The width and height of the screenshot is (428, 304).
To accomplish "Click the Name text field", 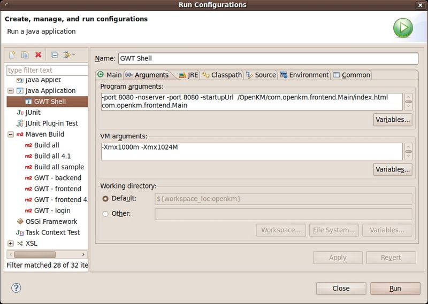I will coord(268,58).
